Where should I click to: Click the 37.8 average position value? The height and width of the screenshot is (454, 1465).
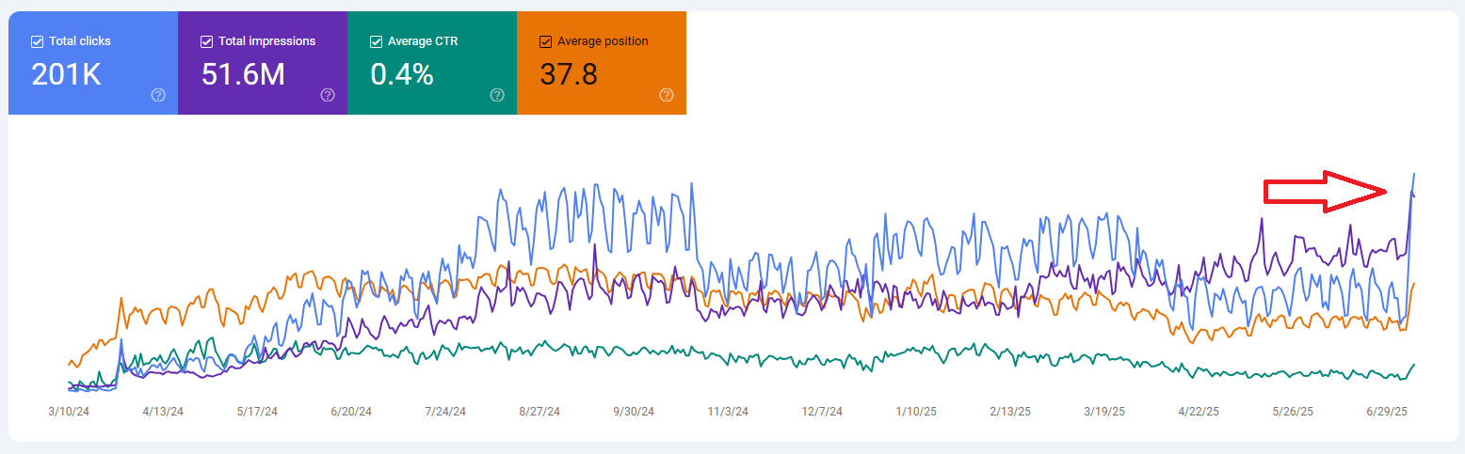tap(569, 74)
